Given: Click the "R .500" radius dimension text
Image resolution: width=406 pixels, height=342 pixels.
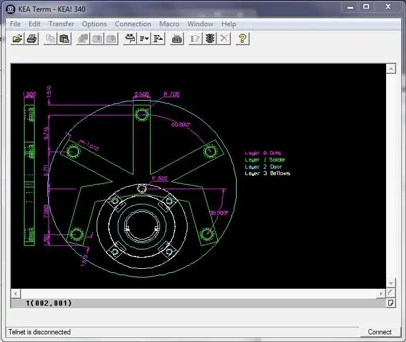Looking at the screenshot, I should 159,178.
